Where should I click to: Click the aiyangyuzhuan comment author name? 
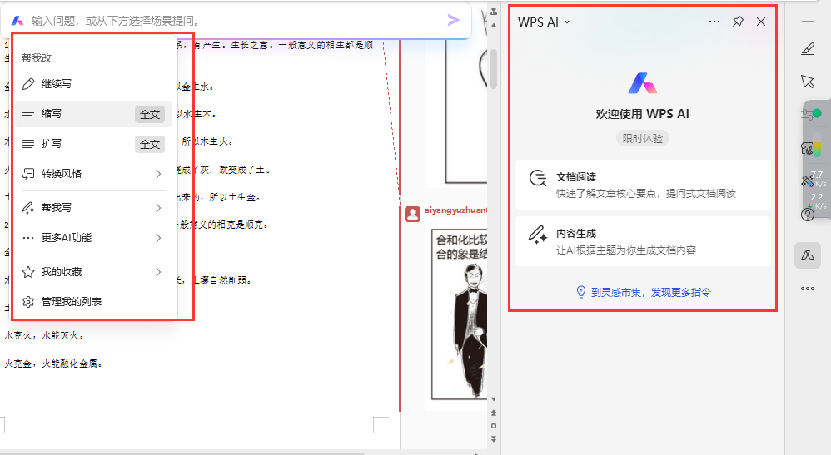point(455,210)
